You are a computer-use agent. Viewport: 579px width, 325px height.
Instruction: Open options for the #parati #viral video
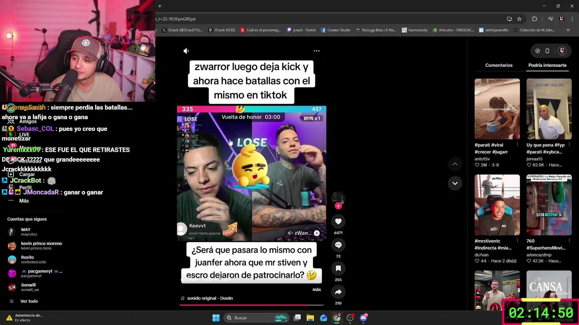pos(517,145)
